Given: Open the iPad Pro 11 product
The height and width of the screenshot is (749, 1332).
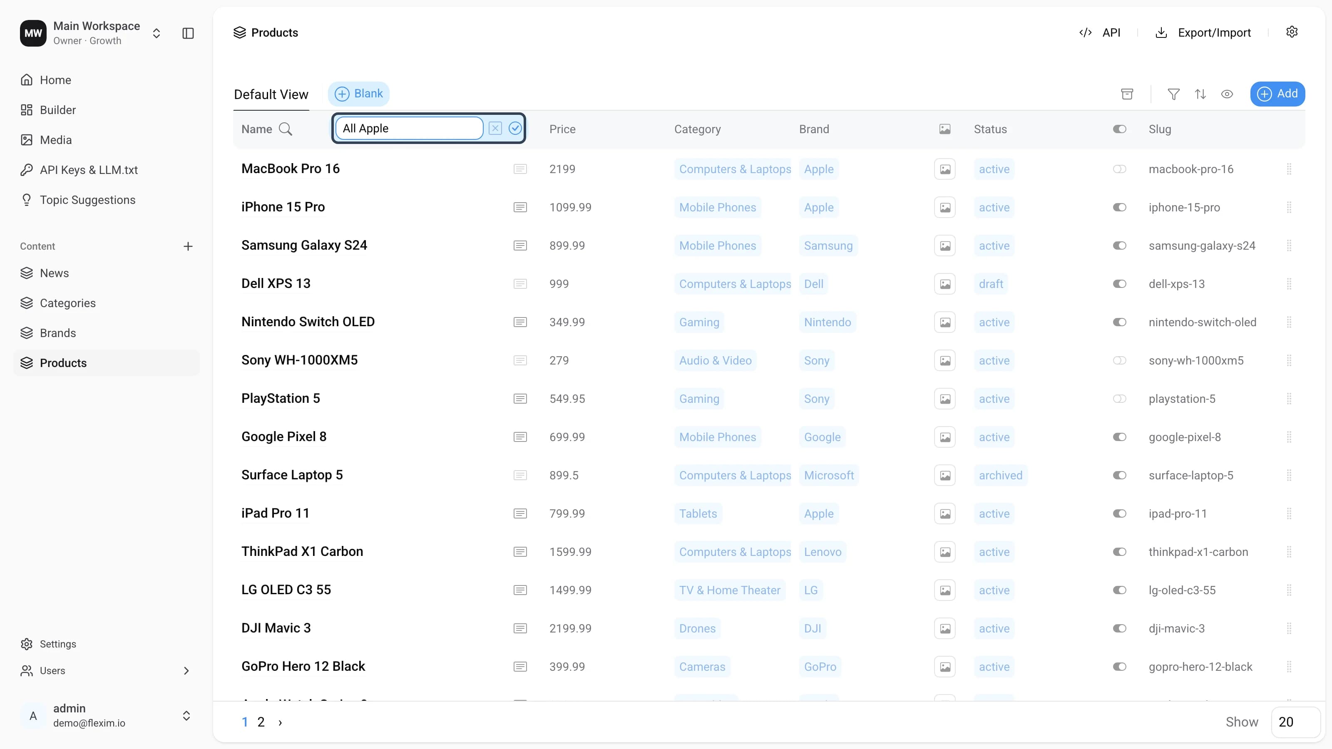Looking at the screenshot, I should tap(275, 513).
